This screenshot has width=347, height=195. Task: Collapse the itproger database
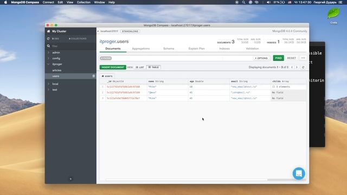coord(48,64)
